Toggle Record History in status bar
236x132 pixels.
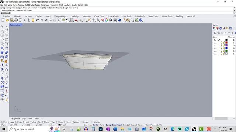[137, 125]
